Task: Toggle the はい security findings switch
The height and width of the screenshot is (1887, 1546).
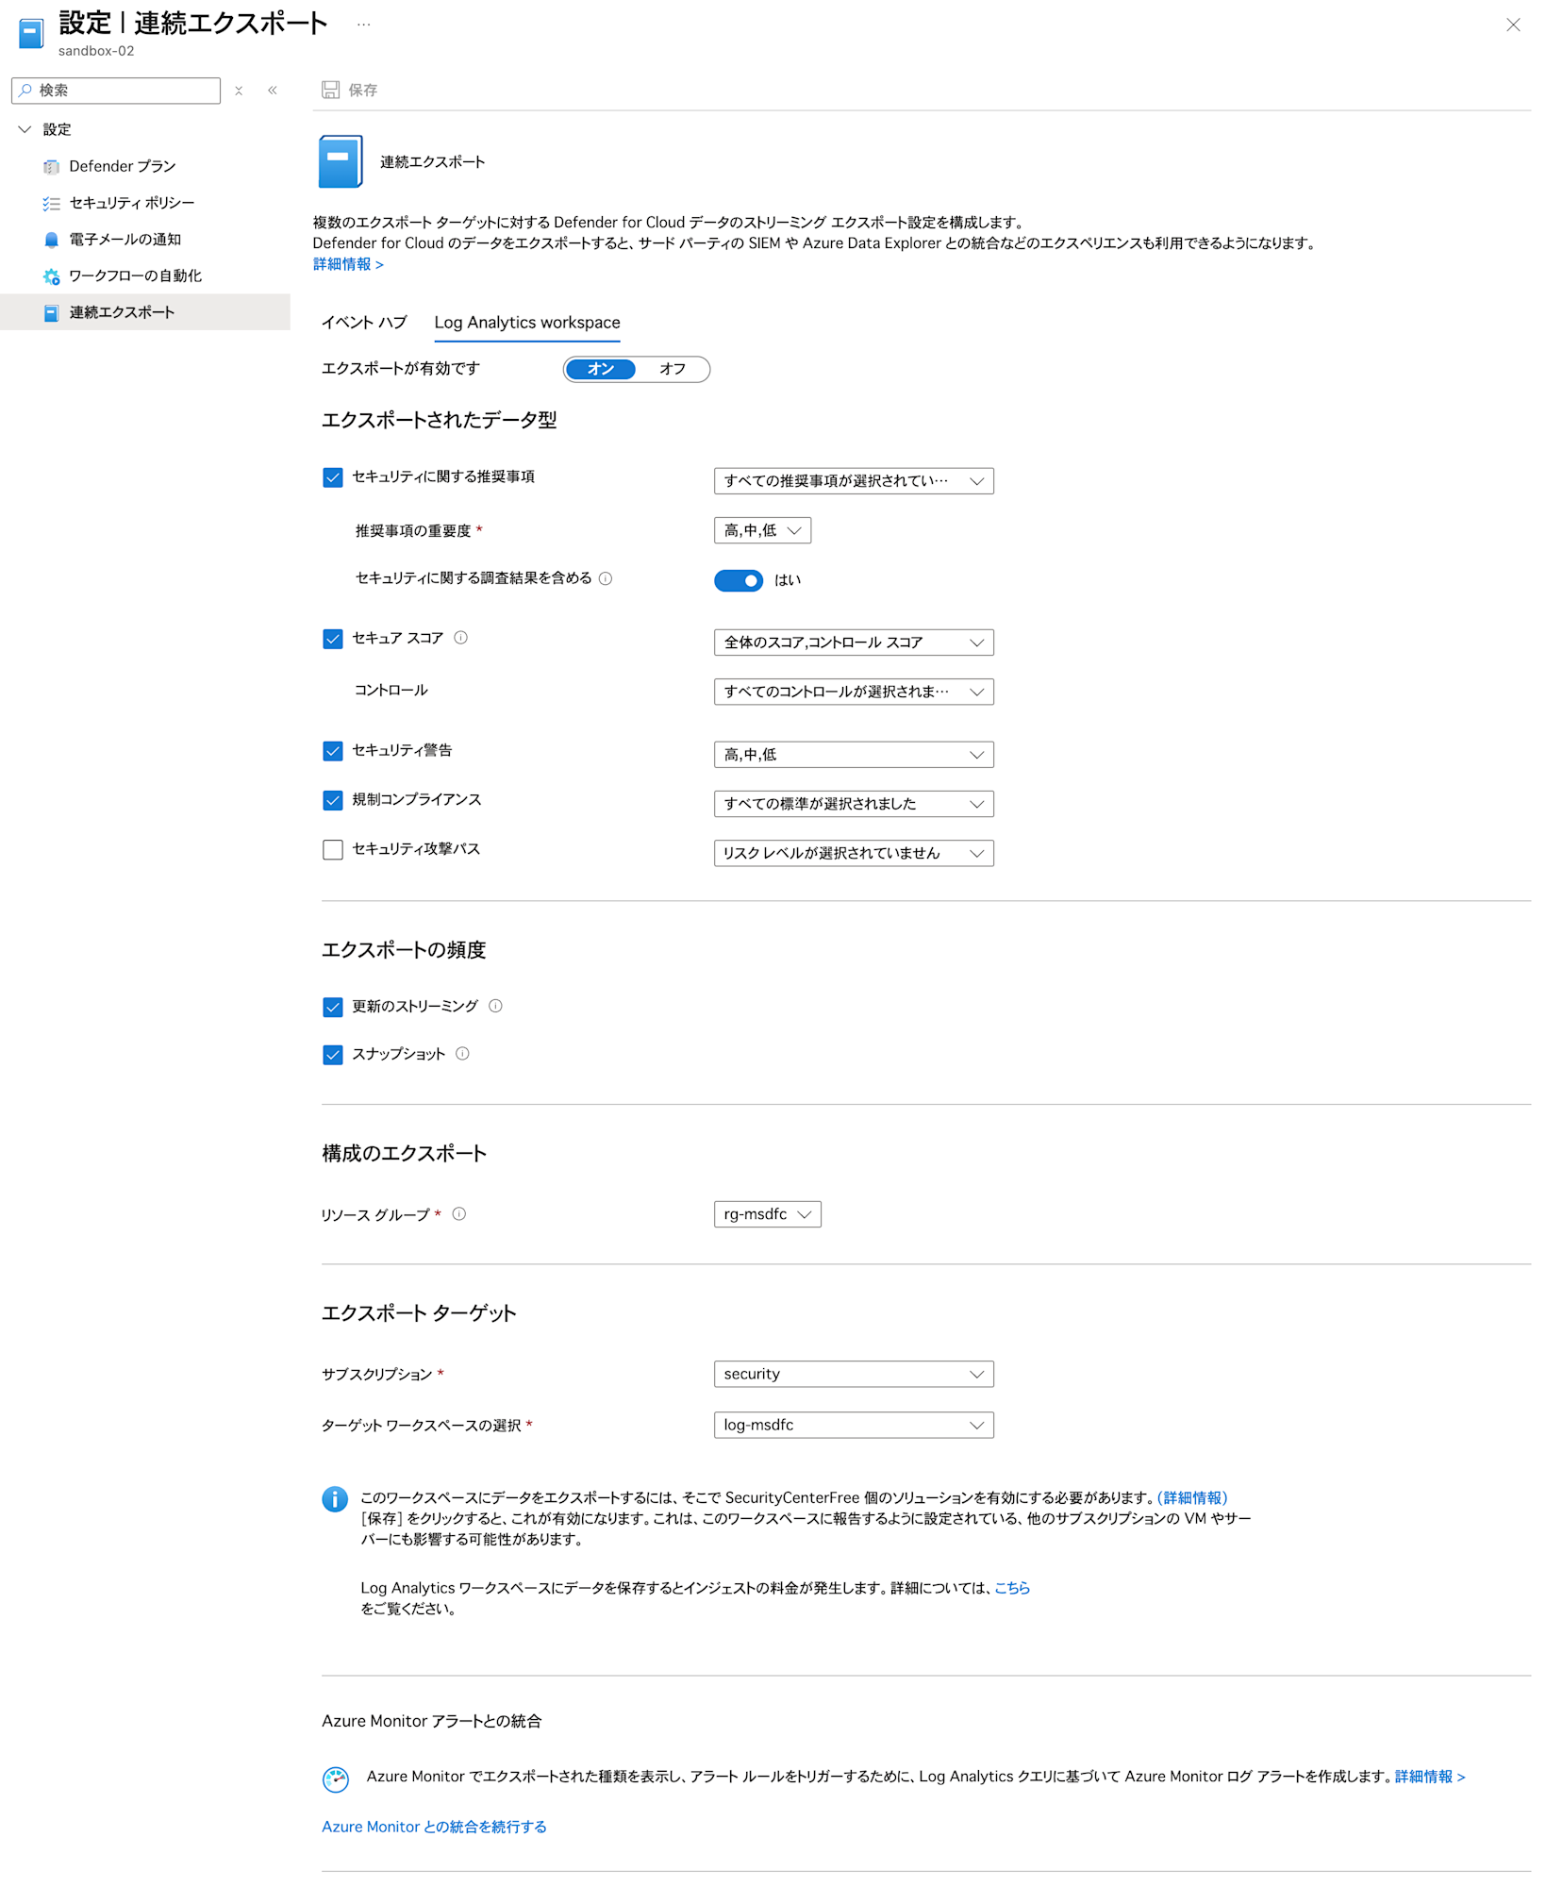Action: (x=739, y=580)
